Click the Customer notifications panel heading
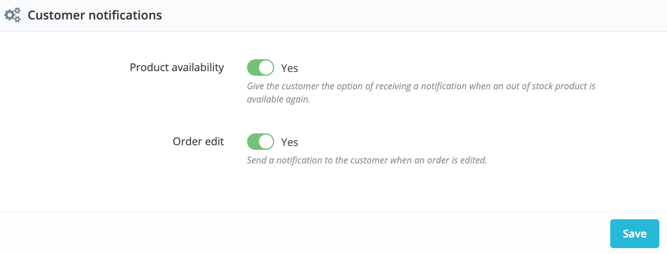 [x=94, y=15]
